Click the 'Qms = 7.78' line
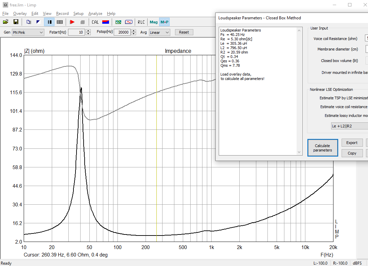The height and width of the screenshot is (266, 368). coord(230,65)
